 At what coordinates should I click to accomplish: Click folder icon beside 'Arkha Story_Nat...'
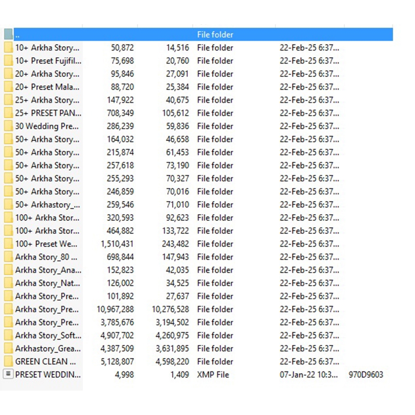(8, 283)
